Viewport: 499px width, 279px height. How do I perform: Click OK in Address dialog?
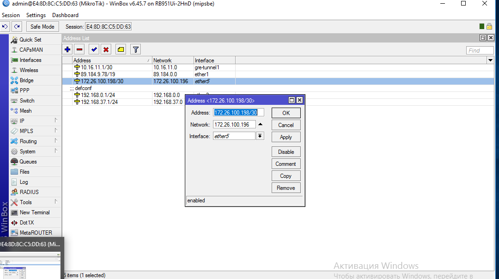click(286, 113)
